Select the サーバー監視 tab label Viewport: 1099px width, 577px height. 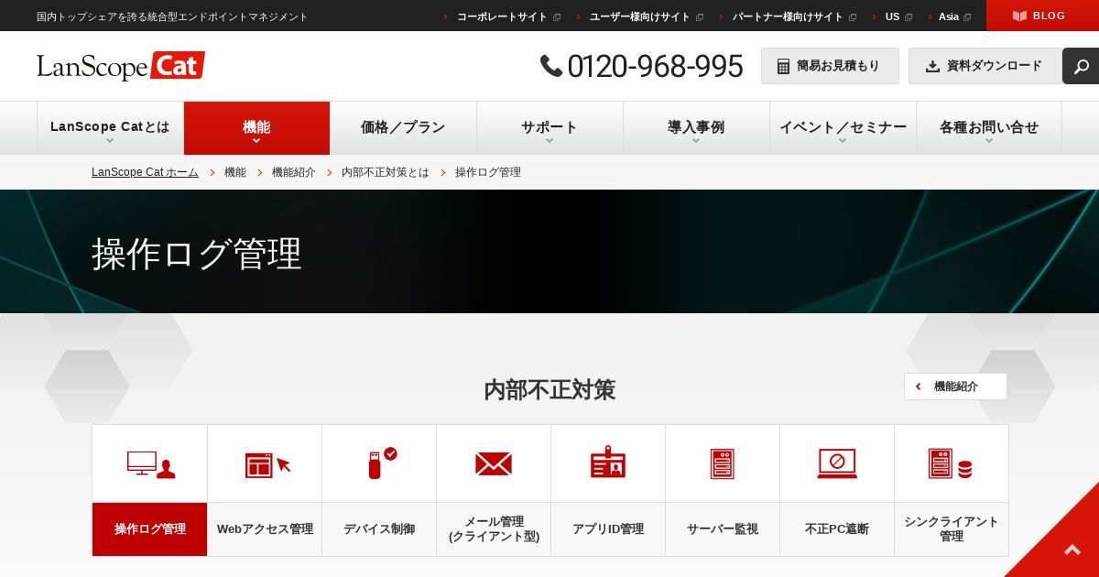coord(723,529)
